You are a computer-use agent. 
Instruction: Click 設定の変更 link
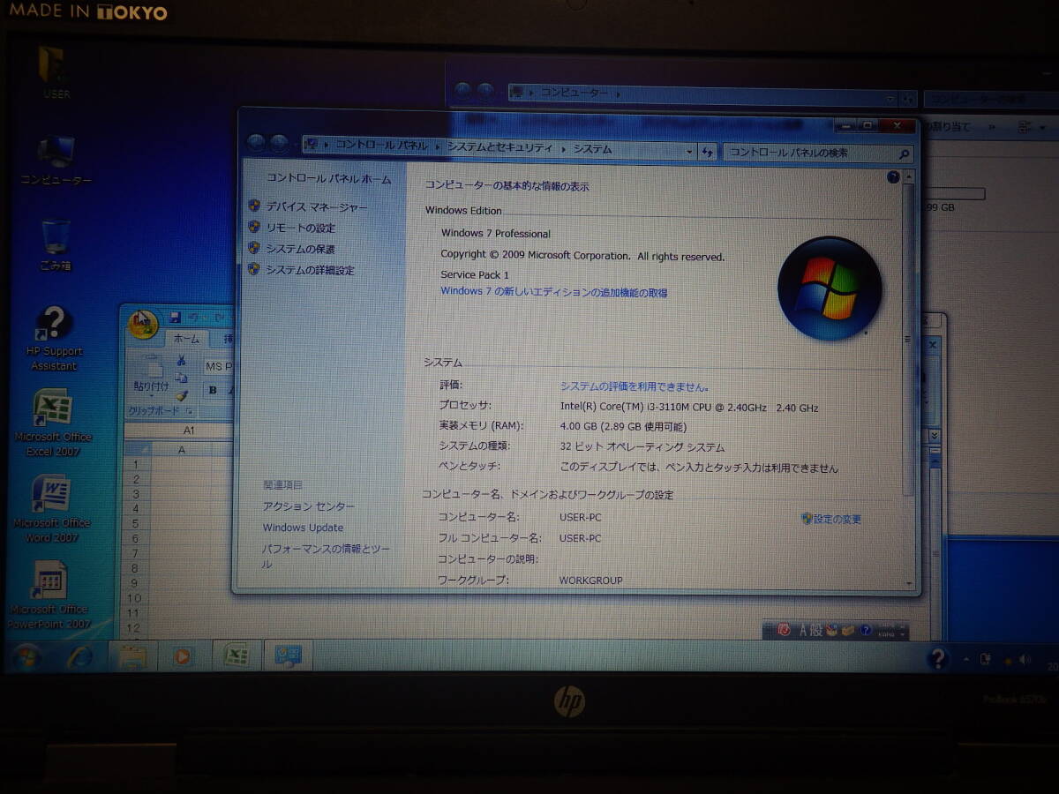pos(831,519)
